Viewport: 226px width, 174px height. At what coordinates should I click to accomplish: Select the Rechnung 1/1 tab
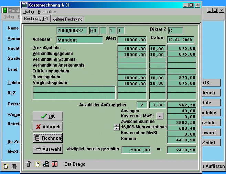click(35, 19)
